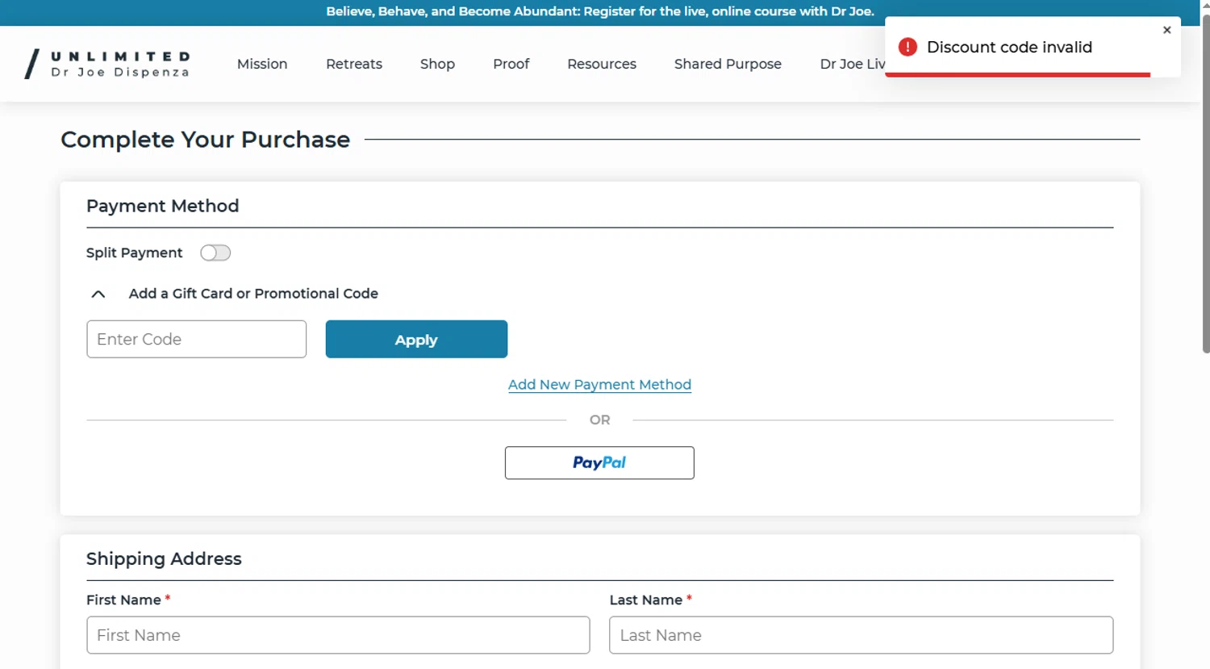Toggle the Split Payment switch
The width and height of the screenshot is (1210, 669).
pyautogui.click(x=215, y=253)
